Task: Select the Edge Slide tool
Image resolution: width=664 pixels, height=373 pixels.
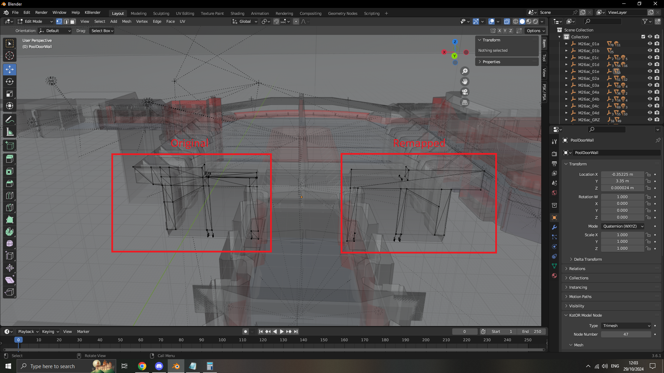Action: tap(10, 256)
